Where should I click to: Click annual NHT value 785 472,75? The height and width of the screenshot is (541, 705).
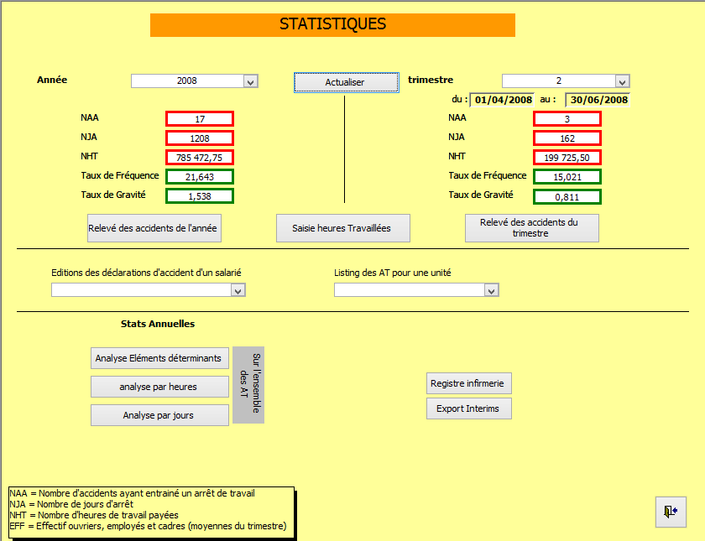(x=200, y=158)
